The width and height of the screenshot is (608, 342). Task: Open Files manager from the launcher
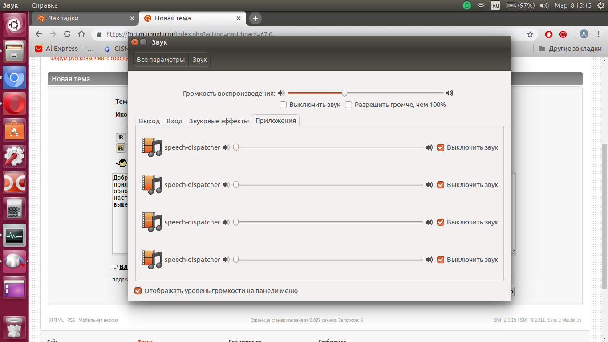click(15, 51)
